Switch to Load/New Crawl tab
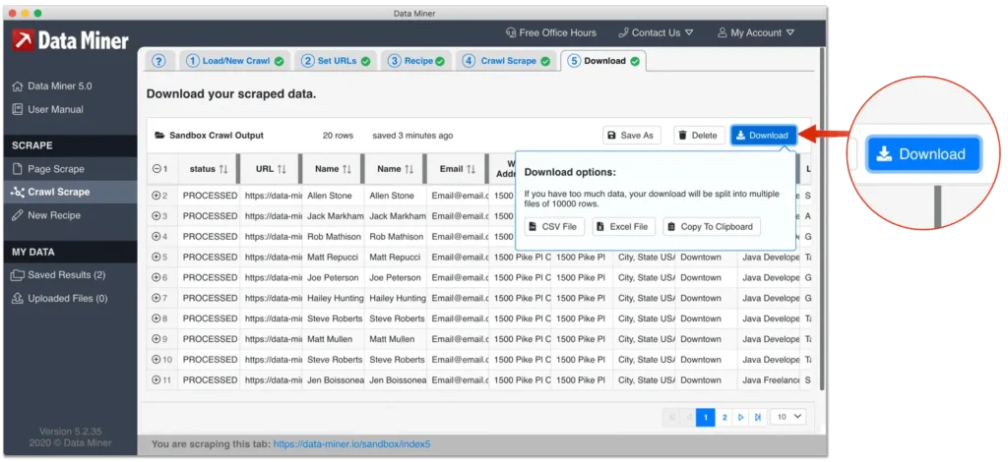 click(234, 61)
